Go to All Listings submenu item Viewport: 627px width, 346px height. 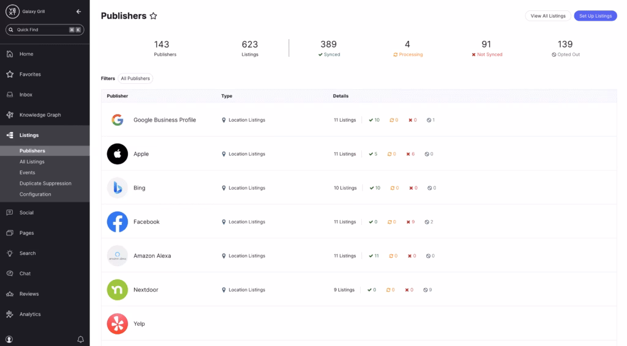[x=32, y=162]
